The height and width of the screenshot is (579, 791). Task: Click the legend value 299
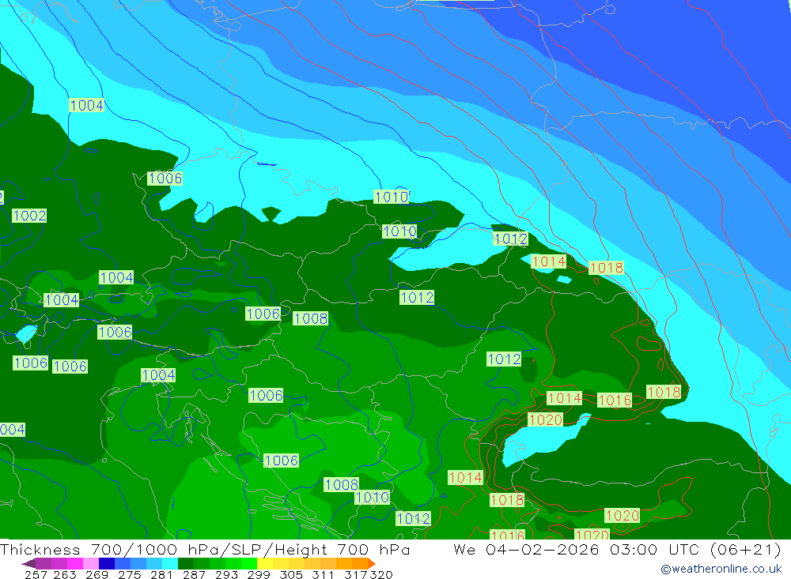pos(258,574)
